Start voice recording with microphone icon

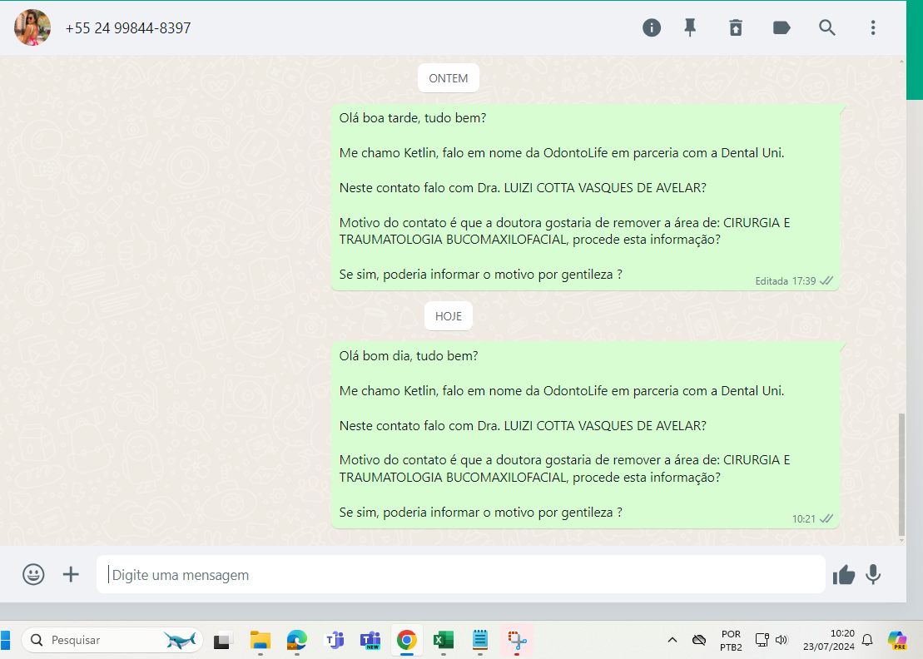874,574
